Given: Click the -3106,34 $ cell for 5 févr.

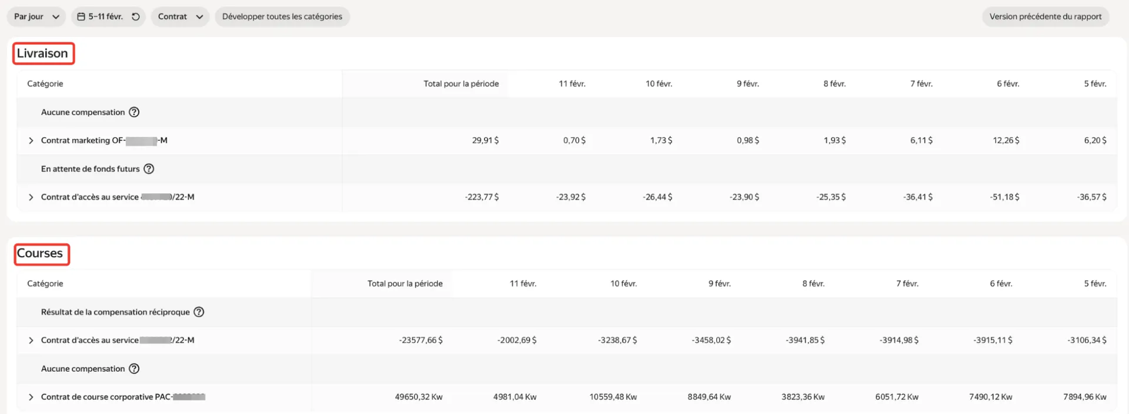Looking at the screenshot, I should pos(1087,341).
